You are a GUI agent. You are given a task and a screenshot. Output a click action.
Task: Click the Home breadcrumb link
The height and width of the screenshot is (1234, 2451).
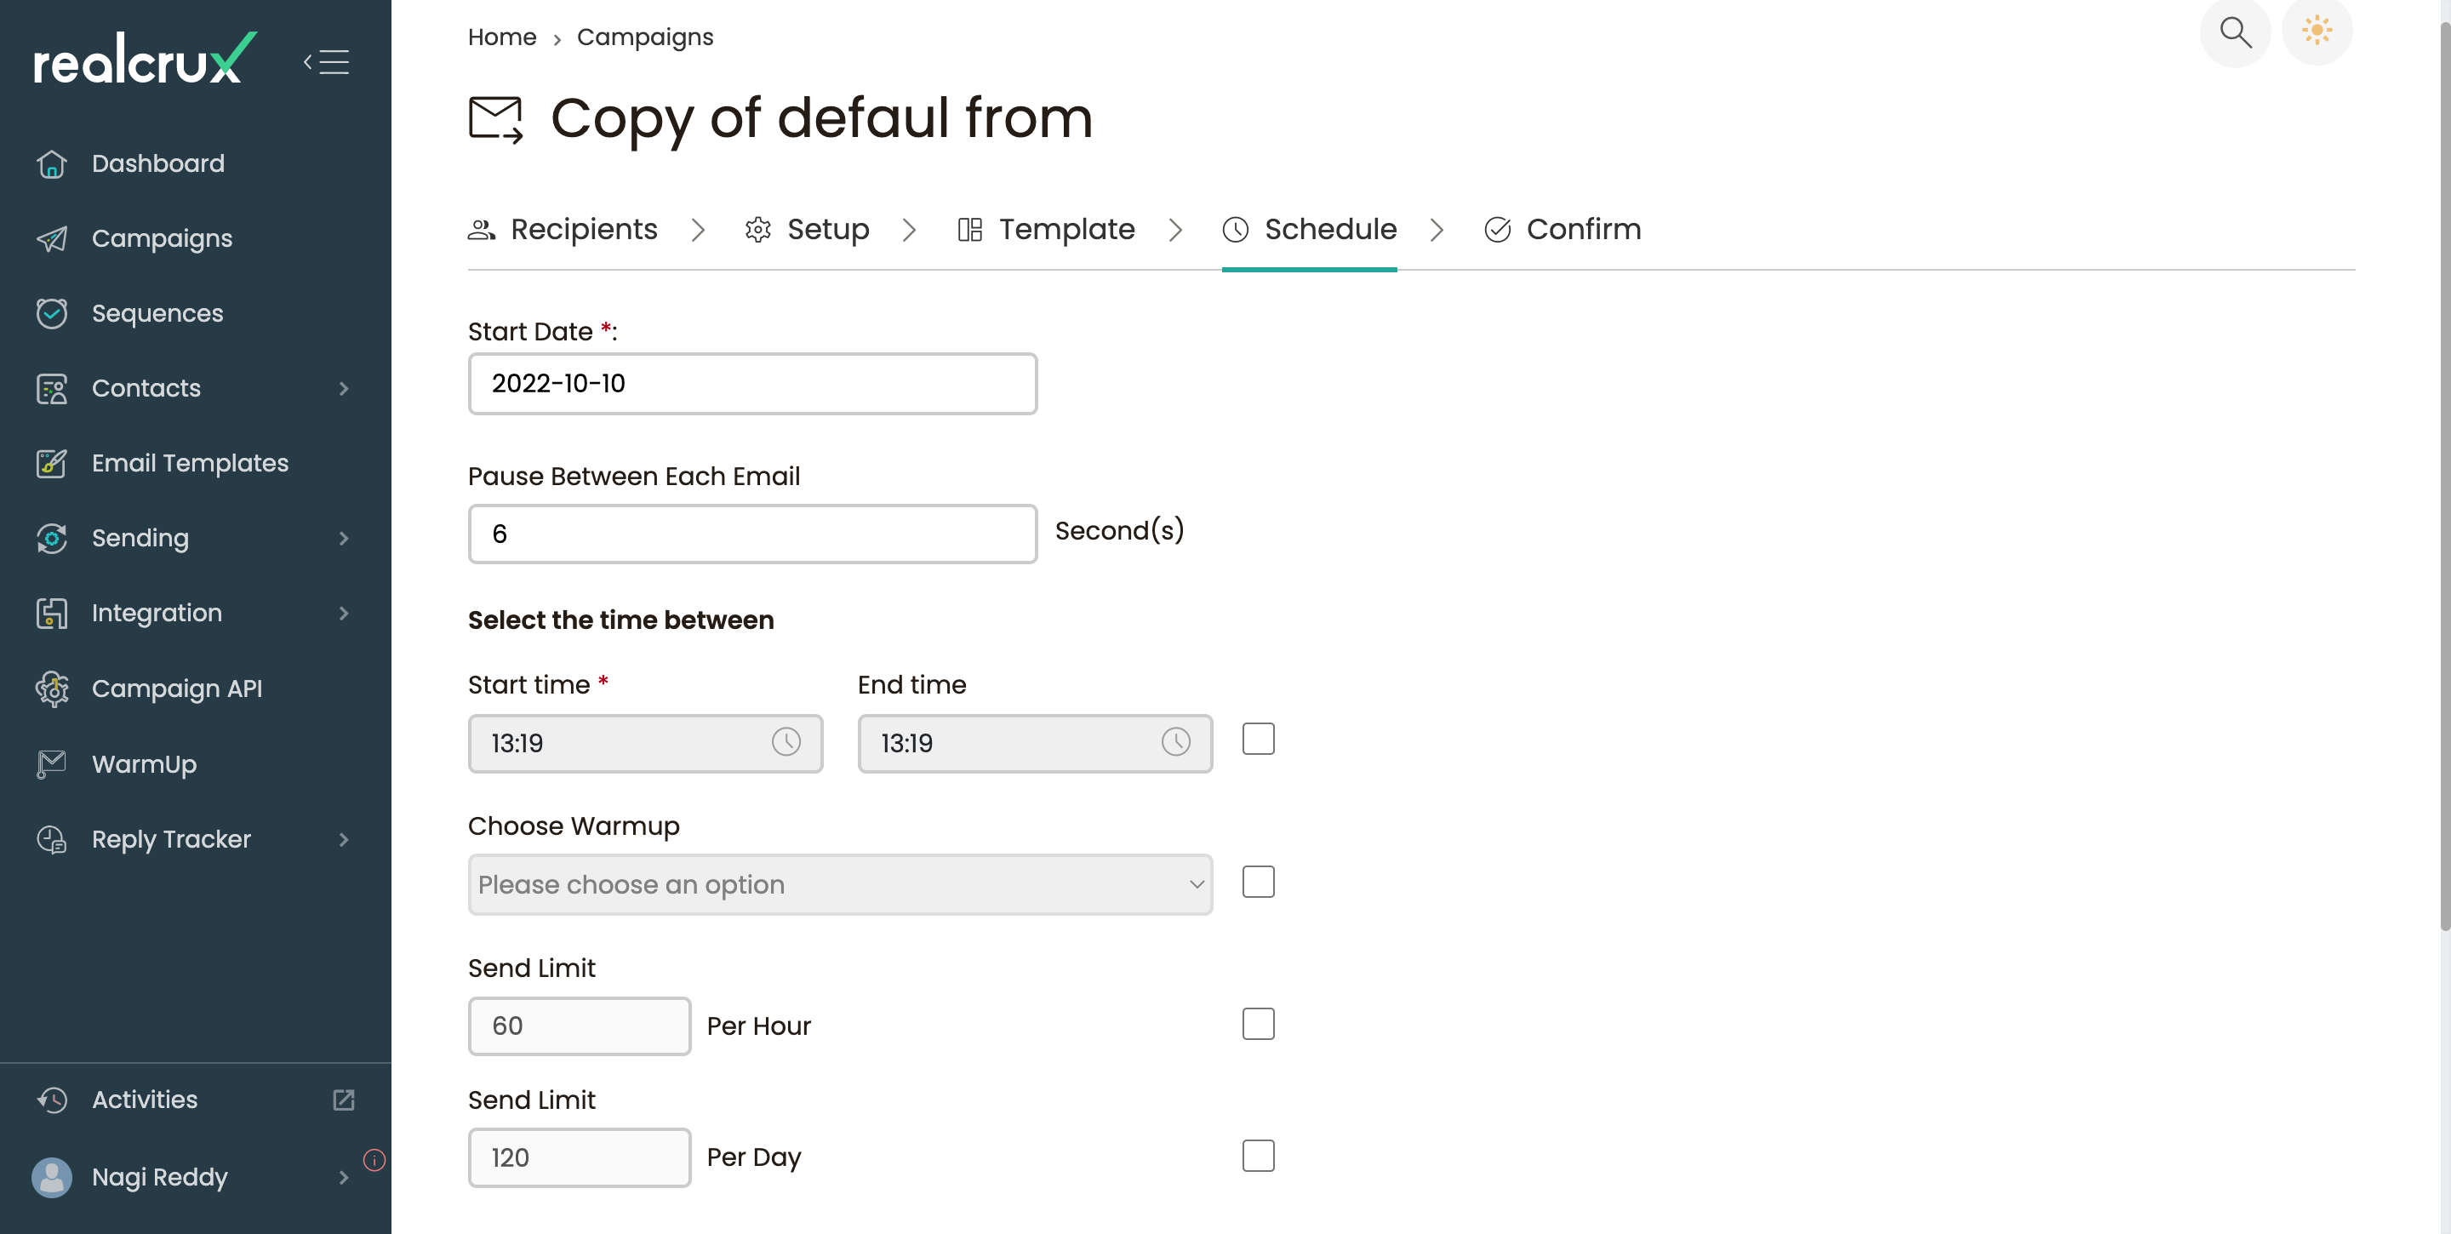[501, 36]
